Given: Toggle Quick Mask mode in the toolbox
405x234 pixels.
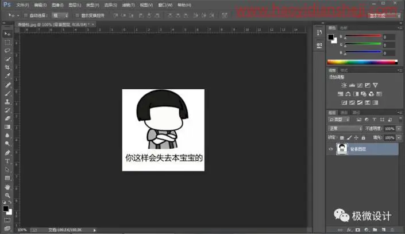Looking at the screenshot, I should (7, 220).
